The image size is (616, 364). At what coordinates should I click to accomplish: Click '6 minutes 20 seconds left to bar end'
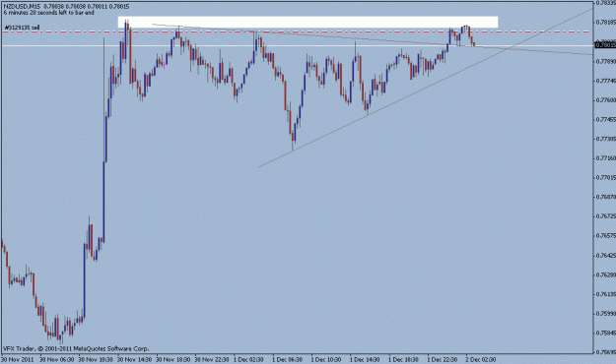tap(48, 13)
